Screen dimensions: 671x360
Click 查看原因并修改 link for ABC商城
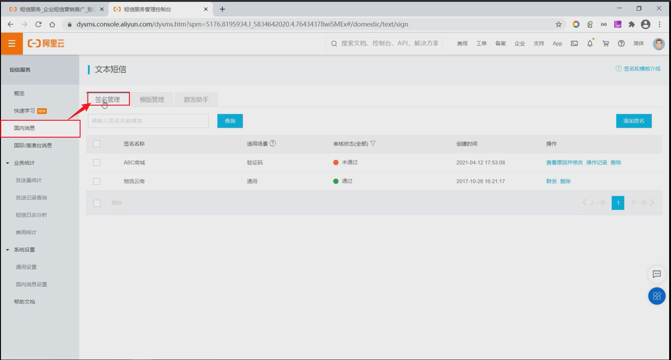click(x=564, y=163)
